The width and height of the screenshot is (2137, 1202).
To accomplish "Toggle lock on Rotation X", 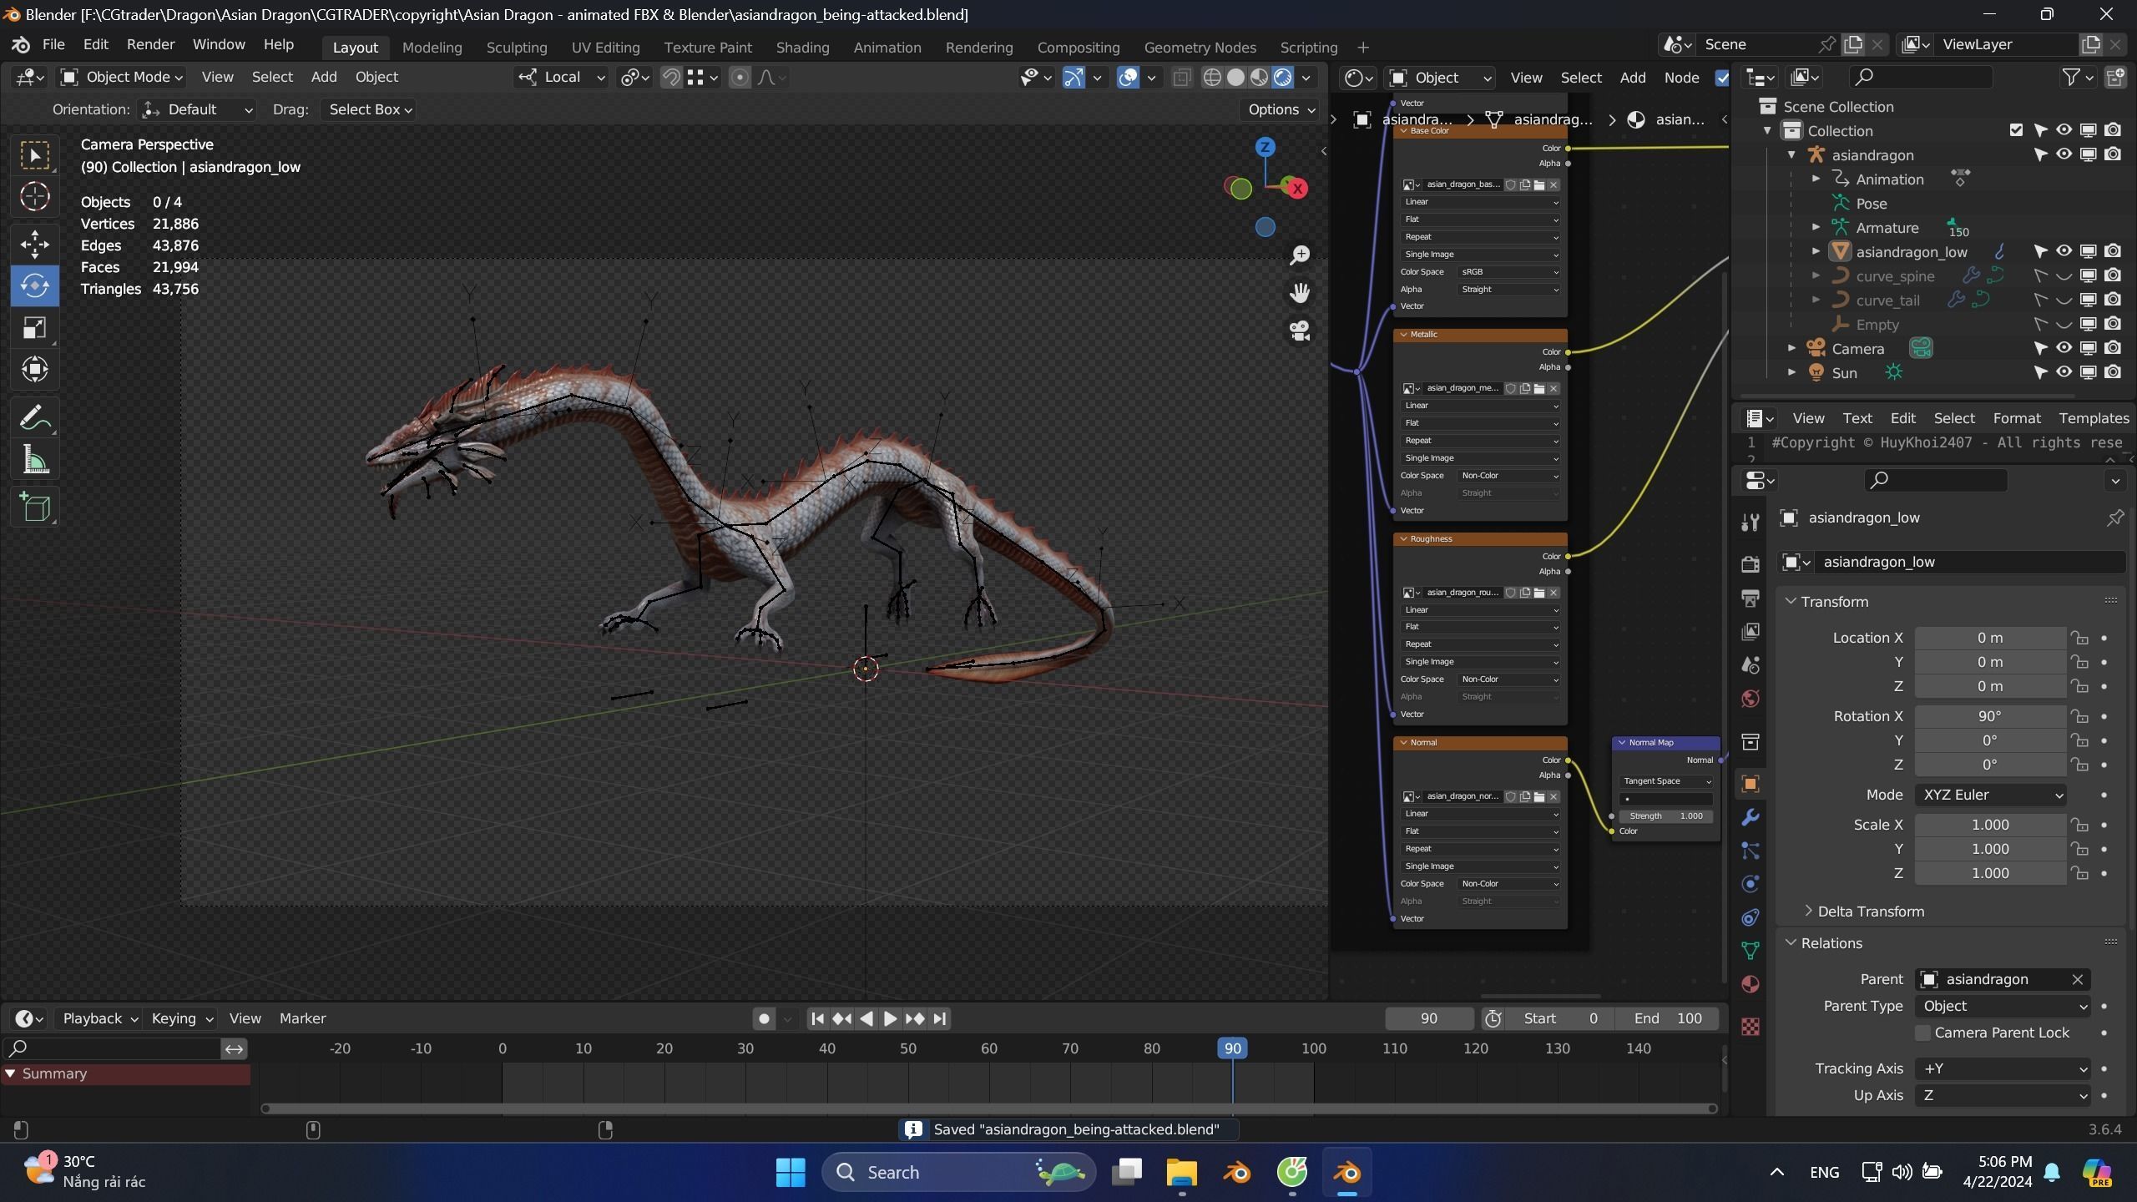I will point(2079,717).
